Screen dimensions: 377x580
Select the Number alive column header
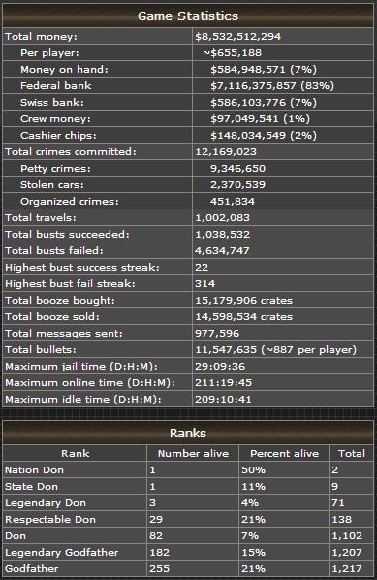tap(193, 454)
